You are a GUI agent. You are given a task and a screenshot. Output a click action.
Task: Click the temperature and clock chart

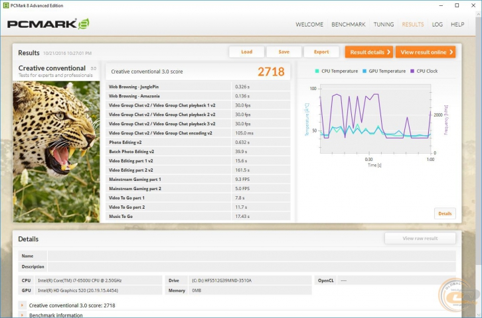375,119
